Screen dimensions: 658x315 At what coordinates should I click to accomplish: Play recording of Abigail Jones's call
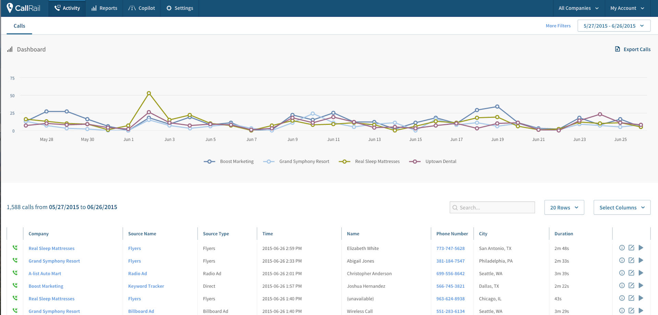[641, 261]
